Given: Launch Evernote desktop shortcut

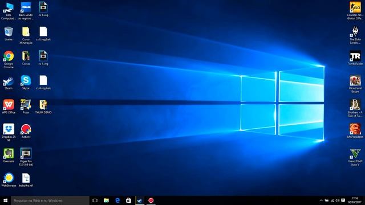Looking at the screenshot, I should point(9,155).
